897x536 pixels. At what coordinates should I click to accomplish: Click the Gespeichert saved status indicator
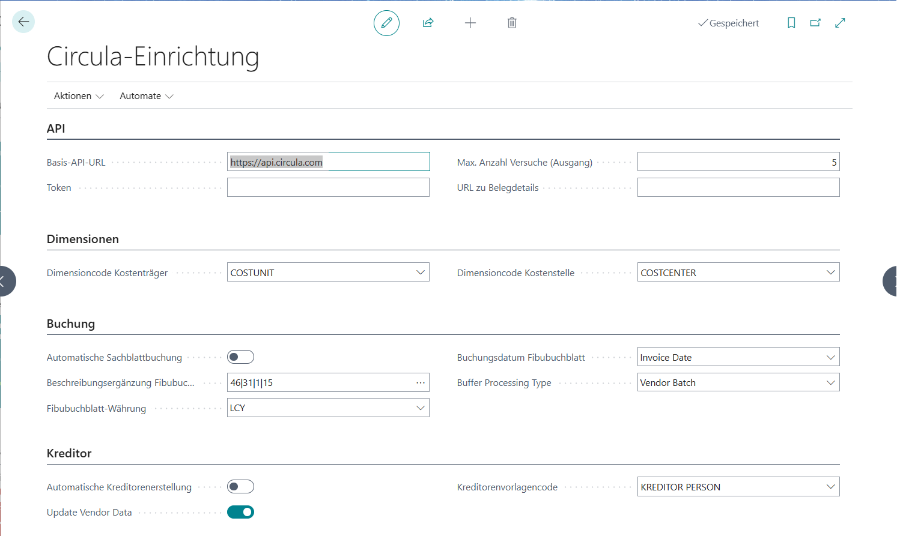click(728, 23)
